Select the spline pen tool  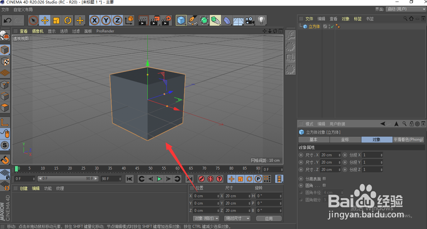(192, 21)
